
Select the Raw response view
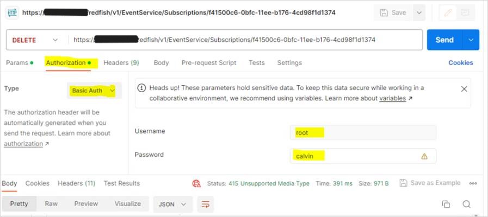click(51, 204)
